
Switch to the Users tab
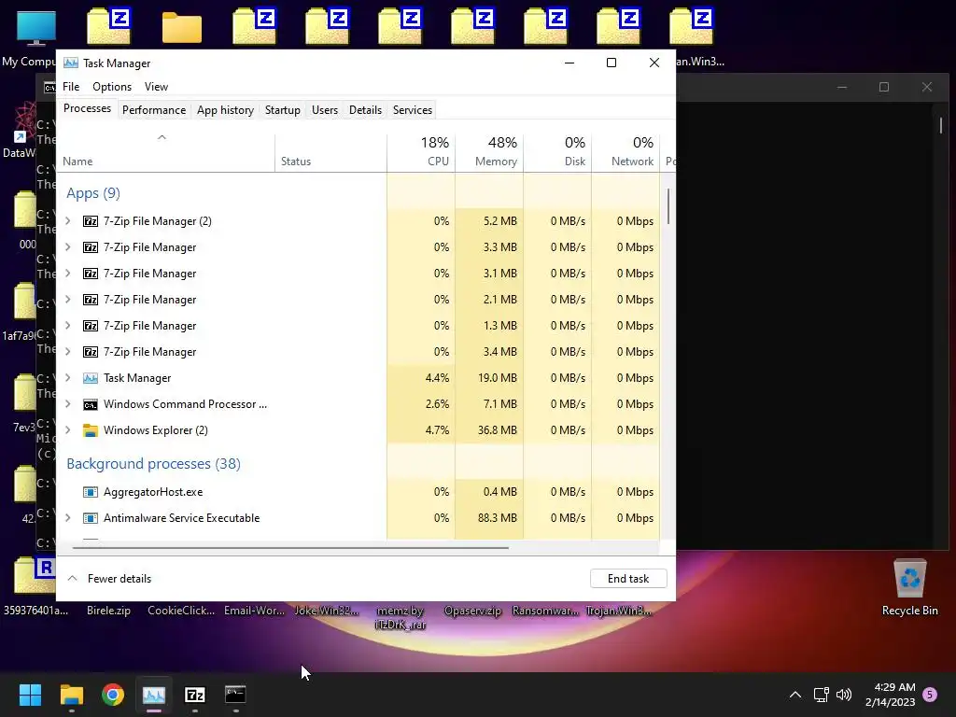[324, 110]
